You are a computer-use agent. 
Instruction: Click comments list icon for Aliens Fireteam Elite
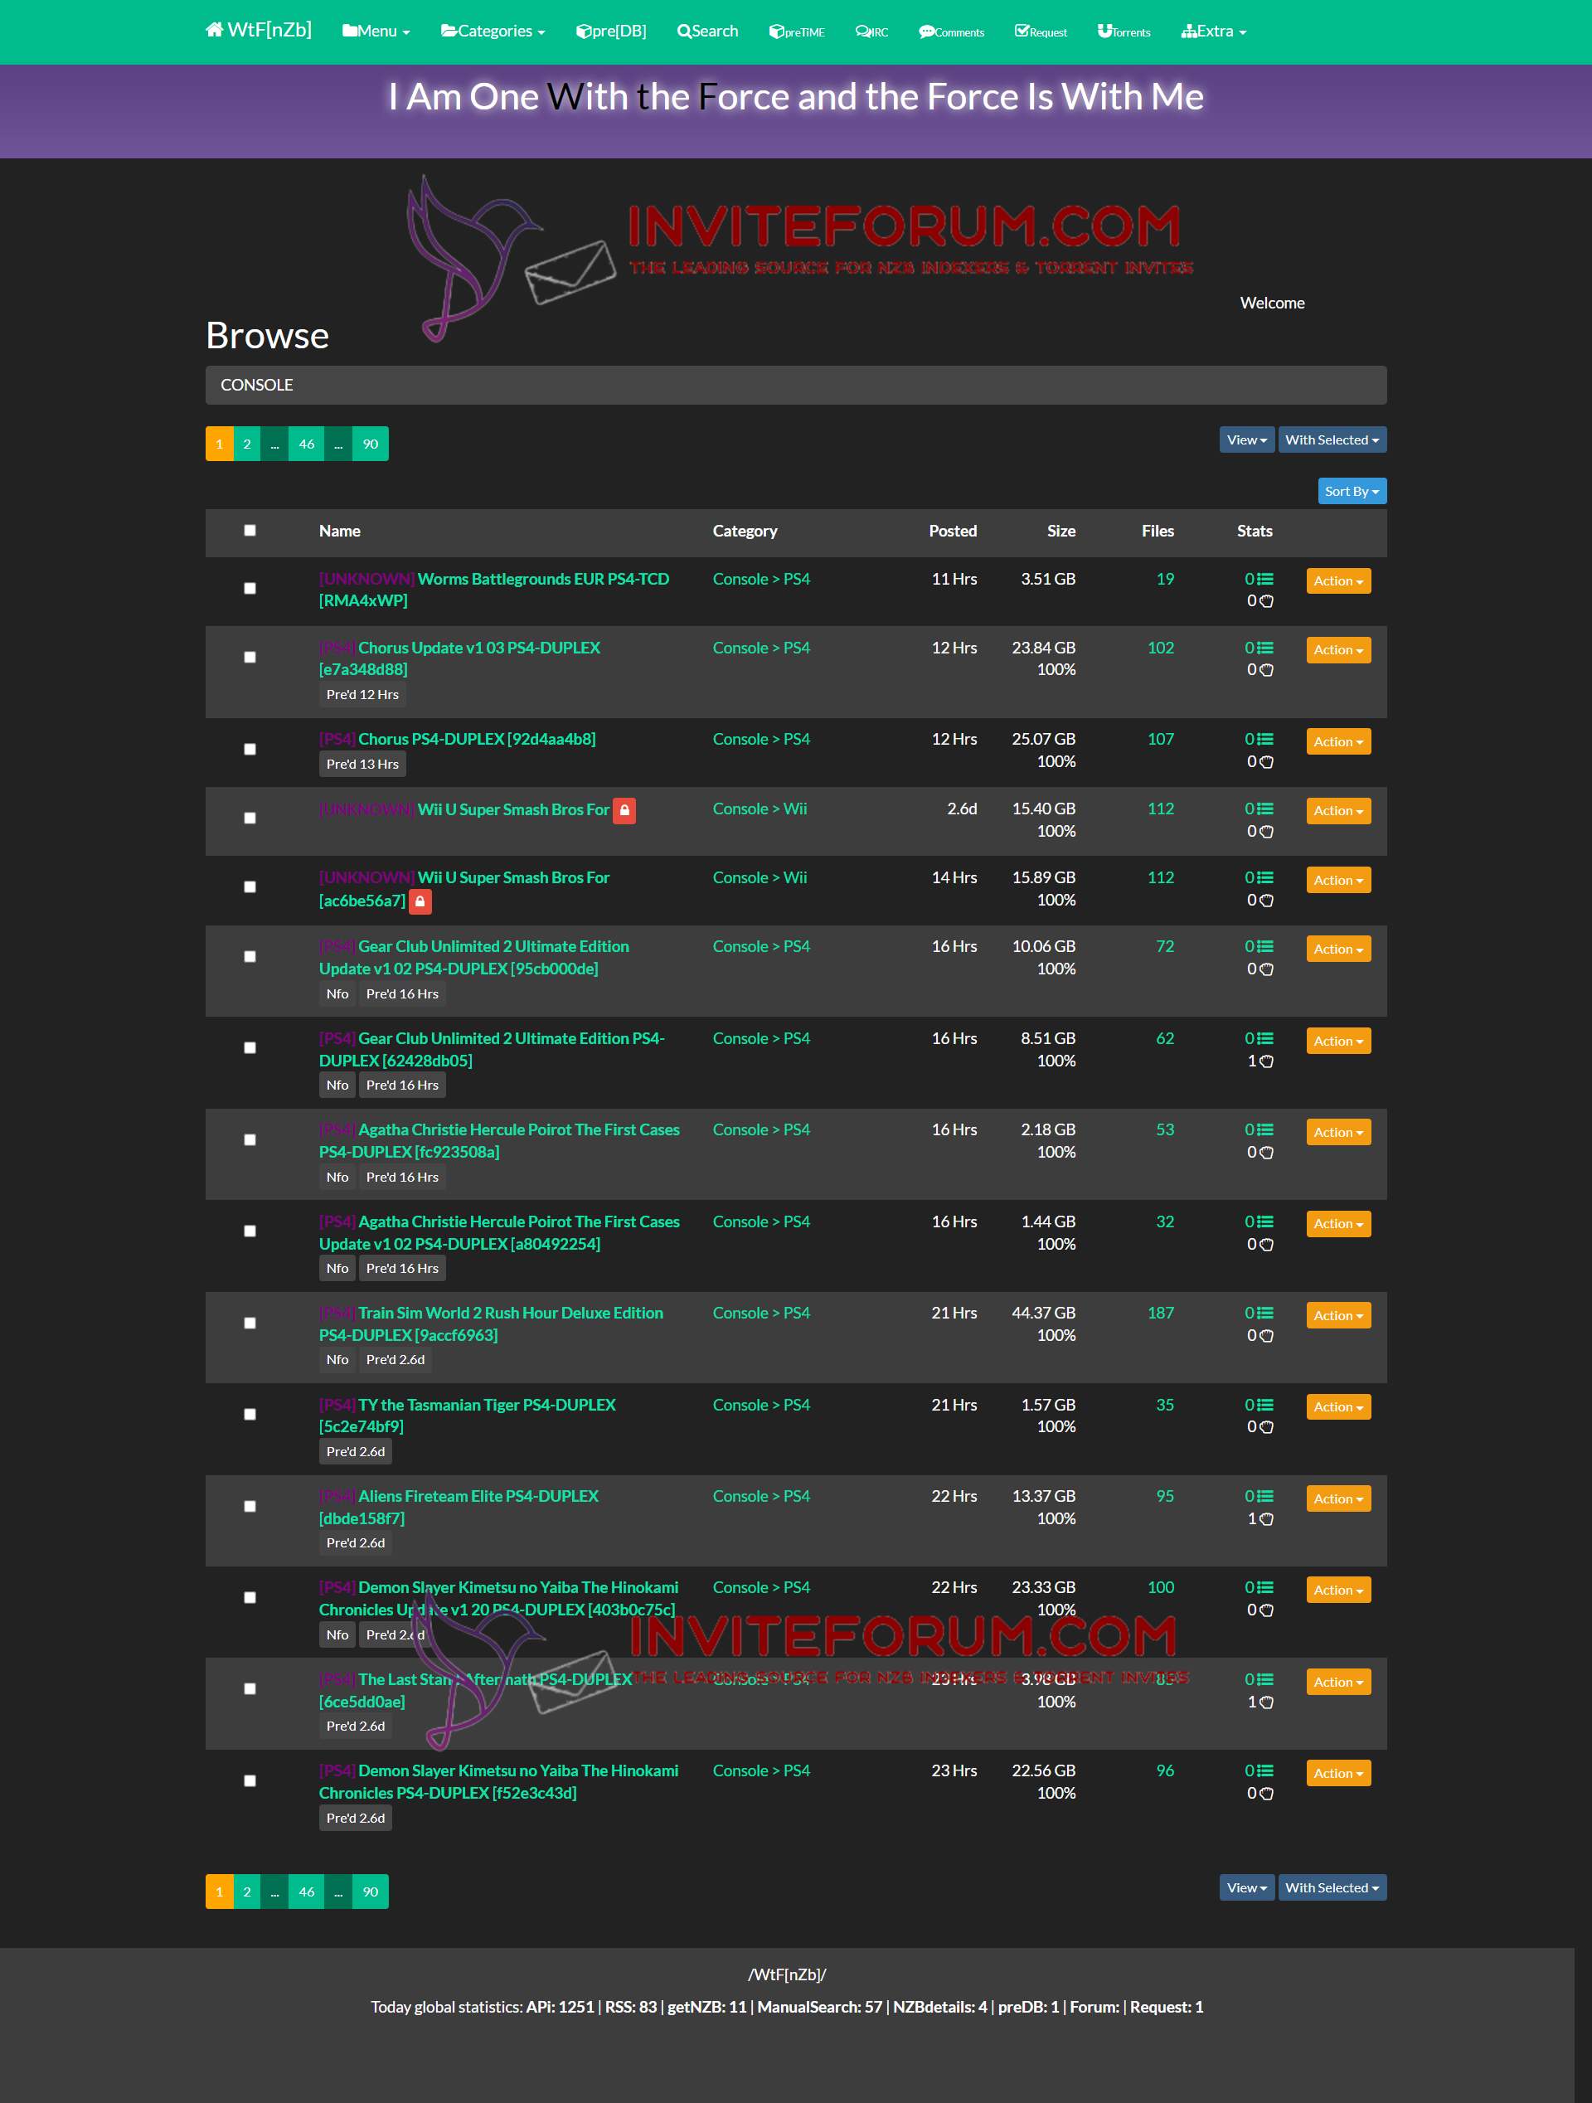[x=1265, y=1497]
